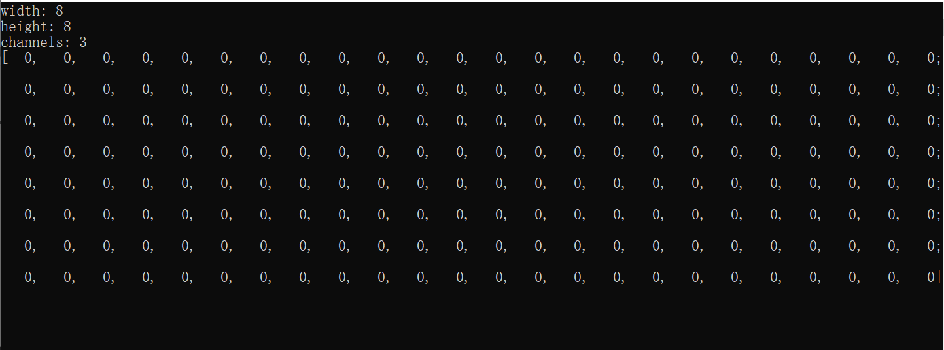944x350 pixels.
Task: Click the number 8 in the height line
Action: click(67, 27)
